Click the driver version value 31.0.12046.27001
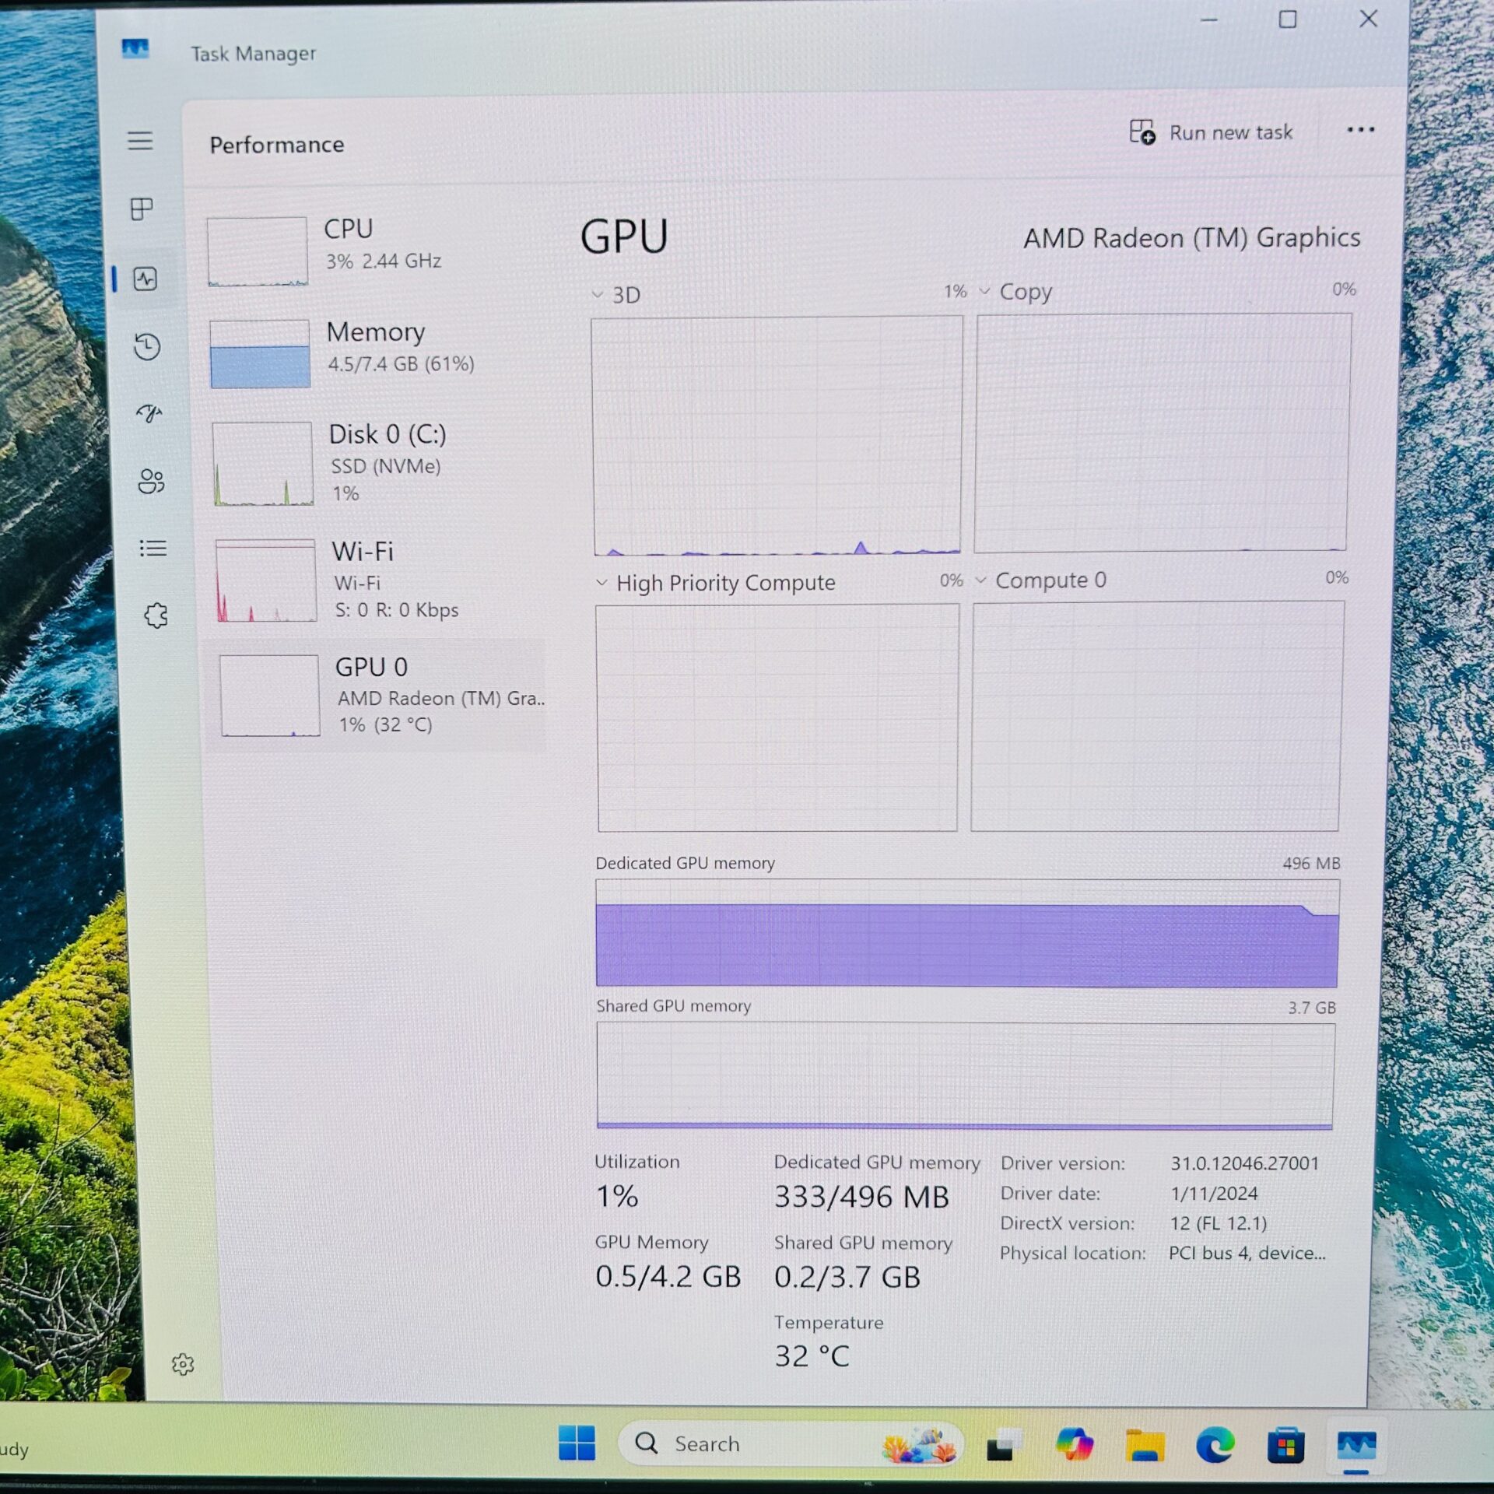Viewport: 1494px width, 1494px height. pyautogui.click(x=1244, y=1163)
